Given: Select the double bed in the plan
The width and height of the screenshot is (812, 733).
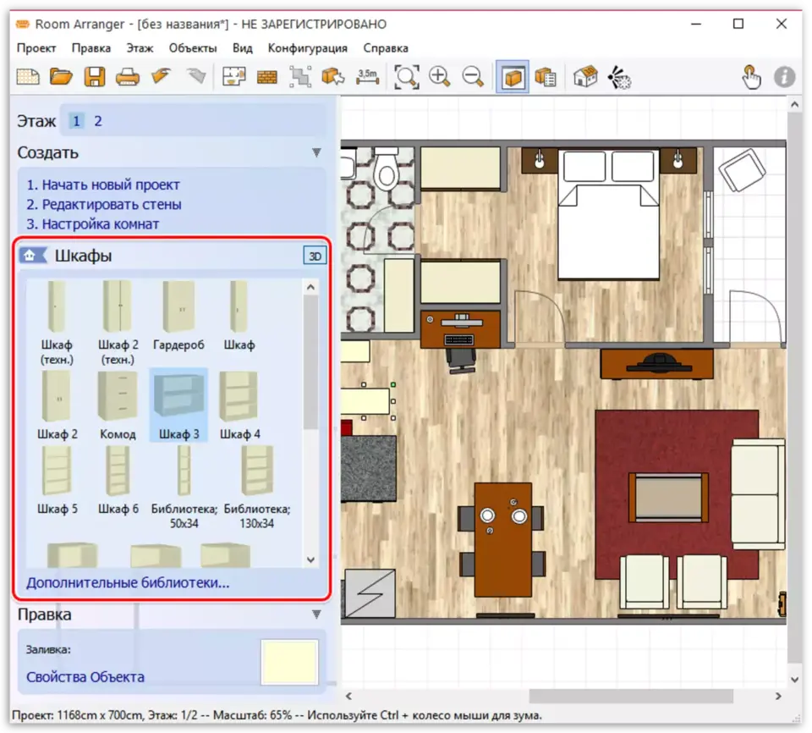Looking at the screenshot, I should tap(608, 215).
